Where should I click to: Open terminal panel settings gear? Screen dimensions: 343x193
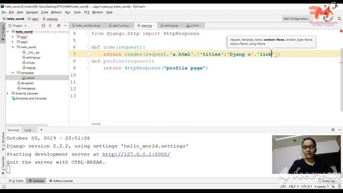(333, 130)
